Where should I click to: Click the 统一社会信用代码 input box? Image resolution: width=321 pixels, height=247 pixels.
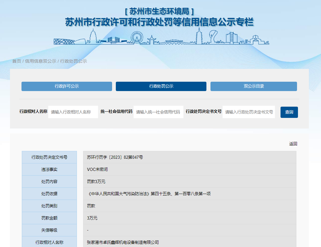pyautogui.click(x=158, y=112)
